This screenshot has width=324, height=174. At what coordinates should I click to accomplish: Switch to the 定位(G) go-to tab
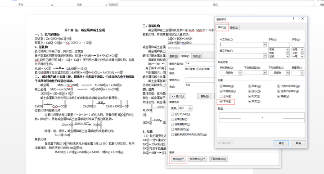point(197,56)
